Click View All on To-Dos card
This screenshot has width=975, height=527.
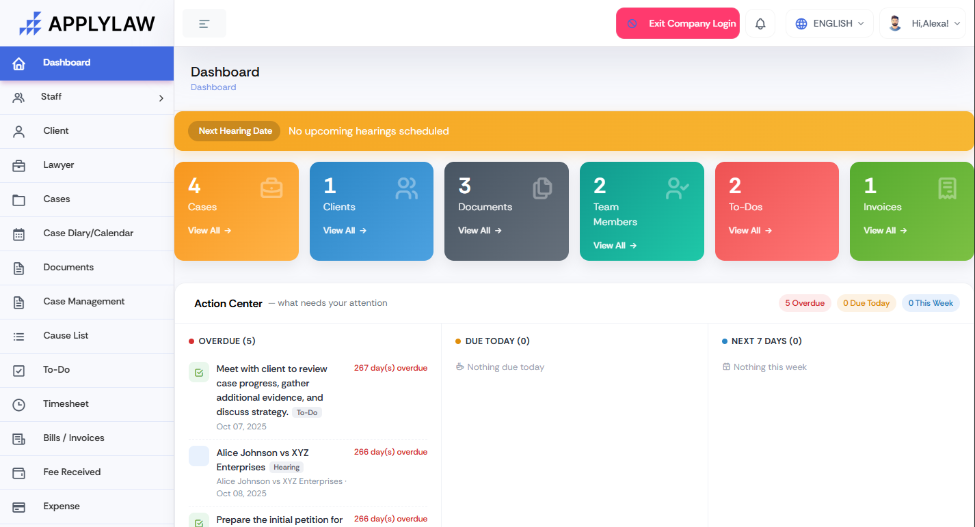point(750,231)
